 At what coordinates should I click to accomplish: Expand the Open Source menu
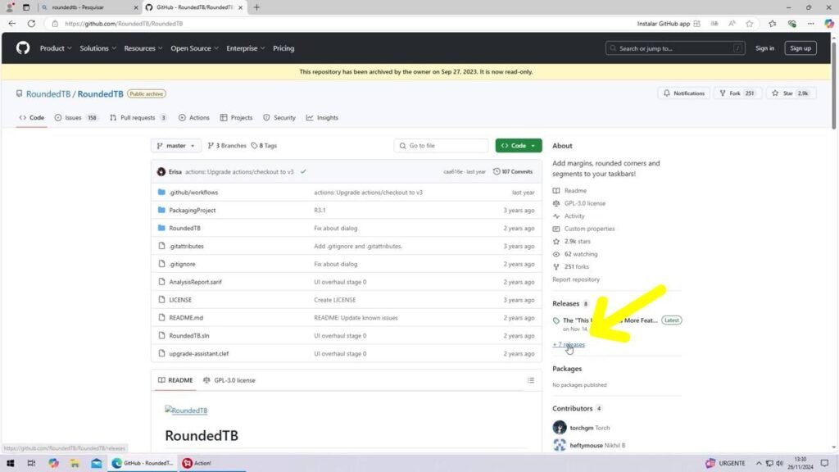coord(195,48)
